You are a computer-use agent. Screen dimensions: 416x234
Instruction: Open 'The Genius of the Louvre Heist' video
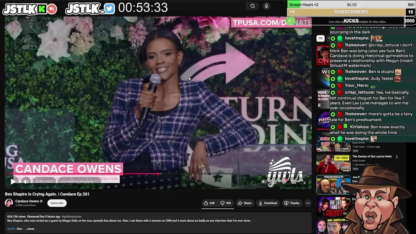pos(372,156)
